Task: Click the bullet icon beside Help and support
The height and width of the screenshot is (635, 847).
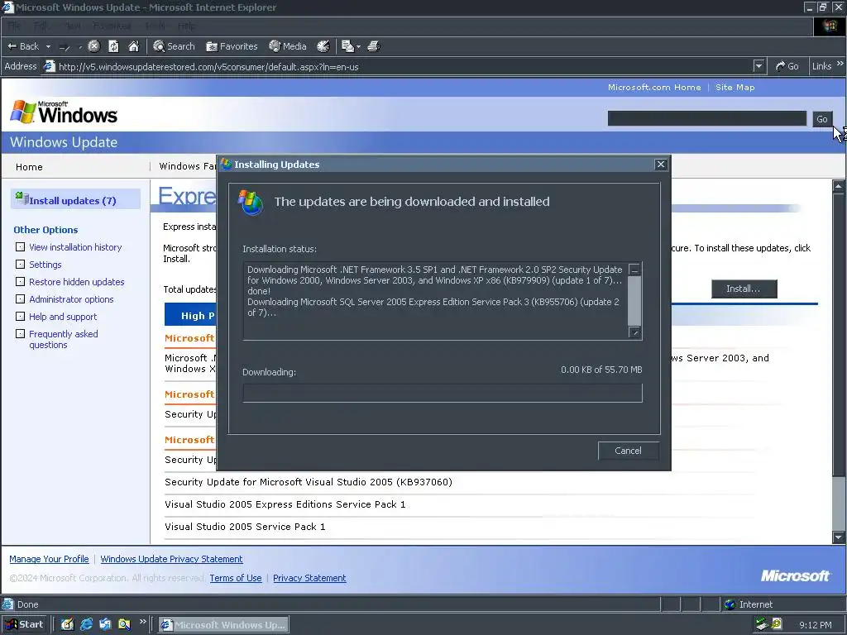Action: pyautogui.click(x=20, y=316)
